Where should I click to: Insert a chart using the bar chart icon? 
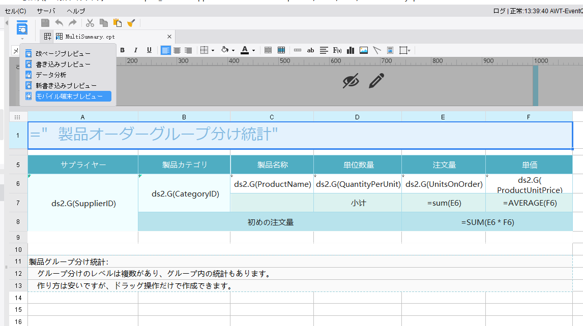tap(349, 50)
